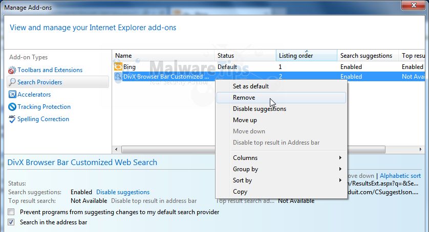Sort by the Listing order column header
Screen dimensions: 429x232
click(307, 56)
